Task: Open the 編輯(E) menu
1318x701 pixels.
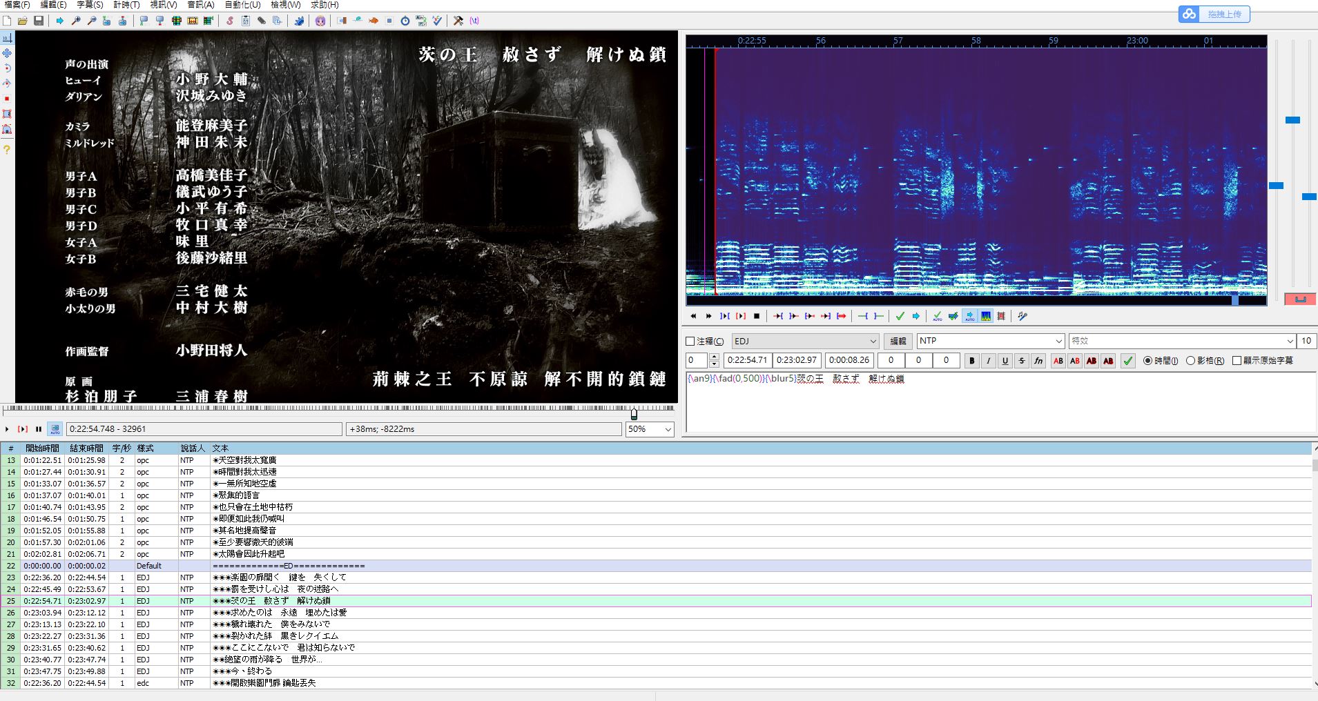Action: [x=54, y=5]
